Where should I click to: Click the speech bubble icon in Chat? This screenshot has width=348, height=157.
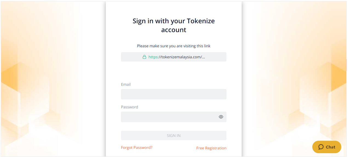click(321, 147)
